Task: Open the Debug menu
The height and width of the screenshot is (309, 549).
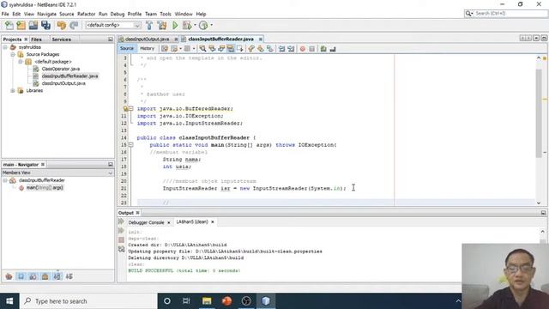Action: click(x=118, y=14)
